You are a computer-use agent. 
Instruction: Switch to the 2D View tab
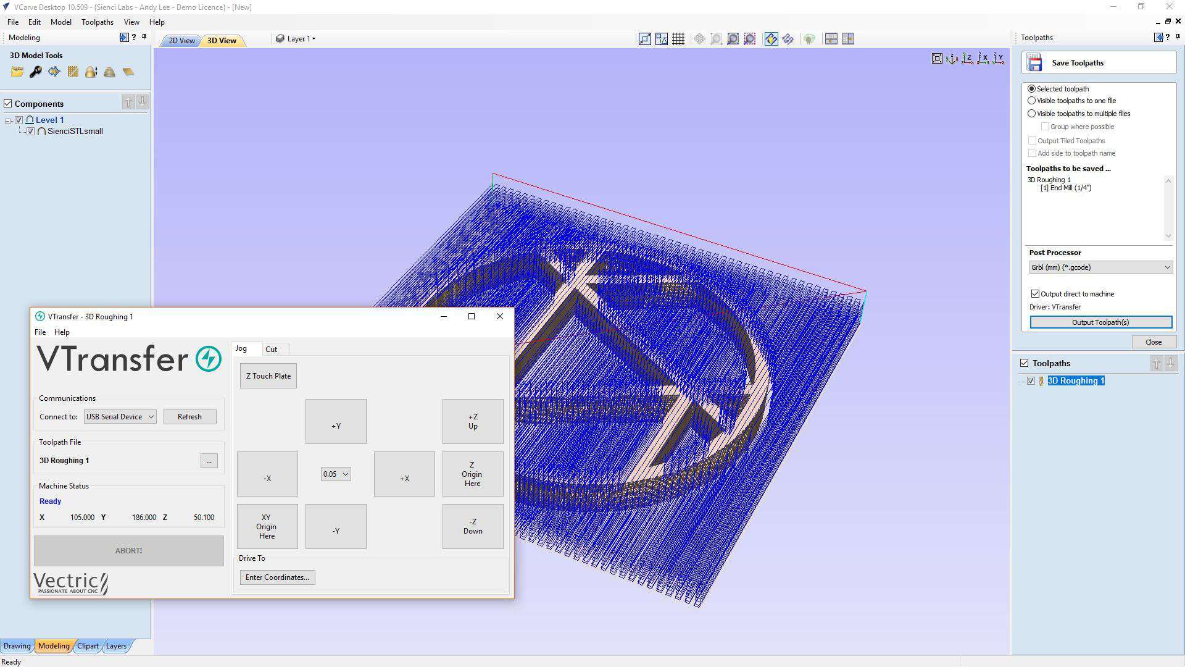(181, 41)
